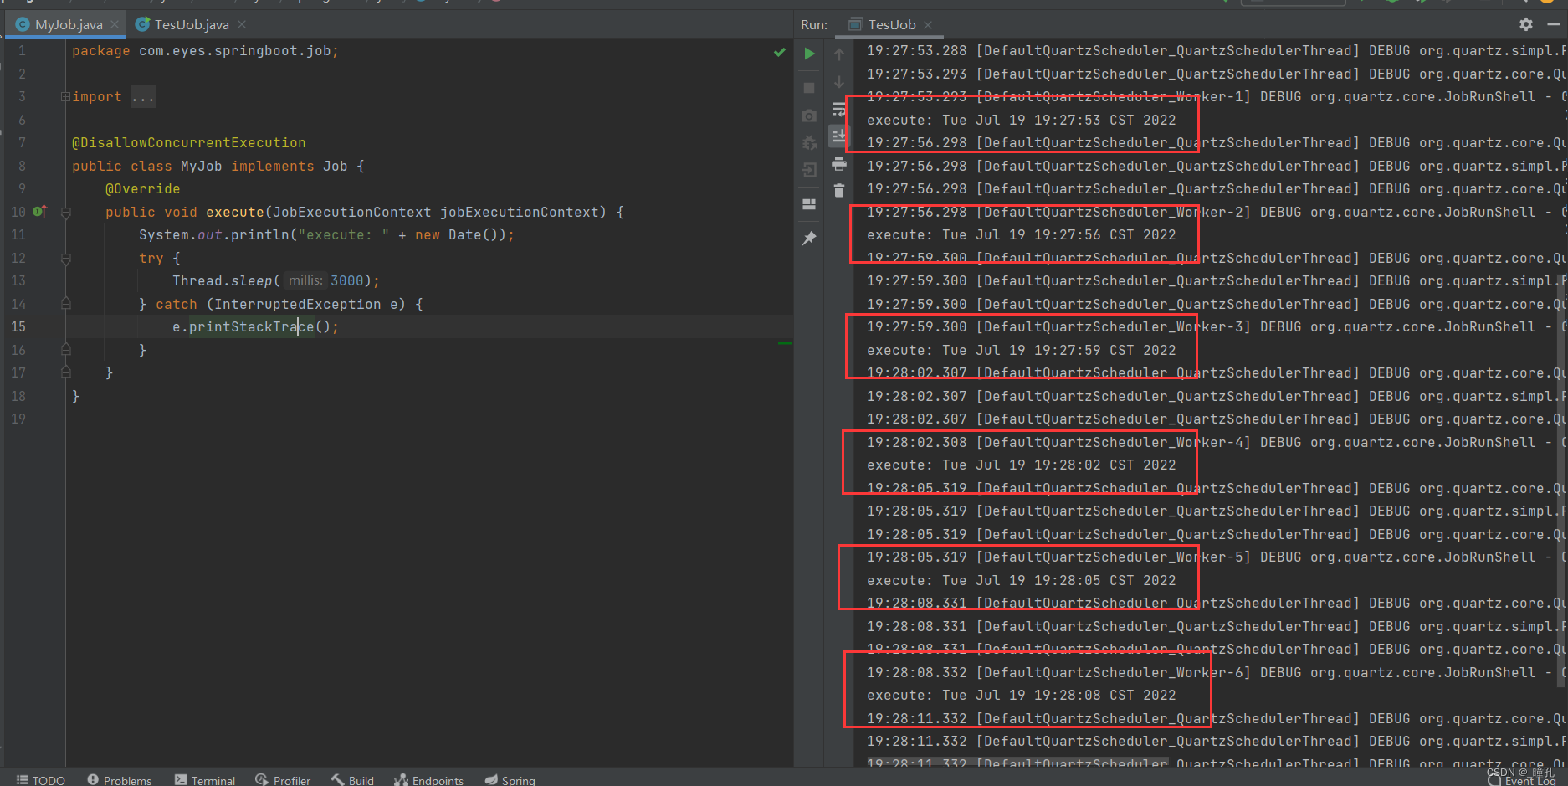Click the green inspection checkmark in the editor

click(780, 52)
